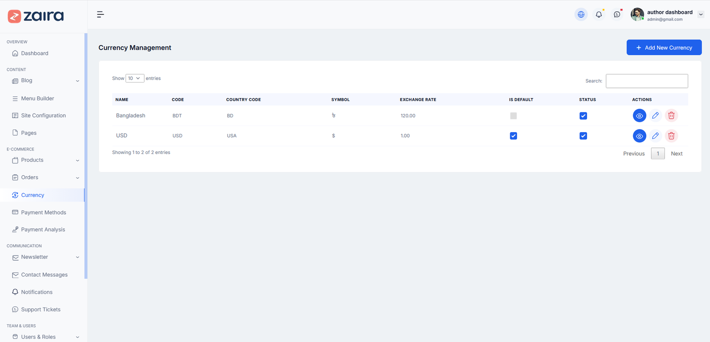
Task: Click the sidebar vertical scrollbar
Action: [86, 155]
